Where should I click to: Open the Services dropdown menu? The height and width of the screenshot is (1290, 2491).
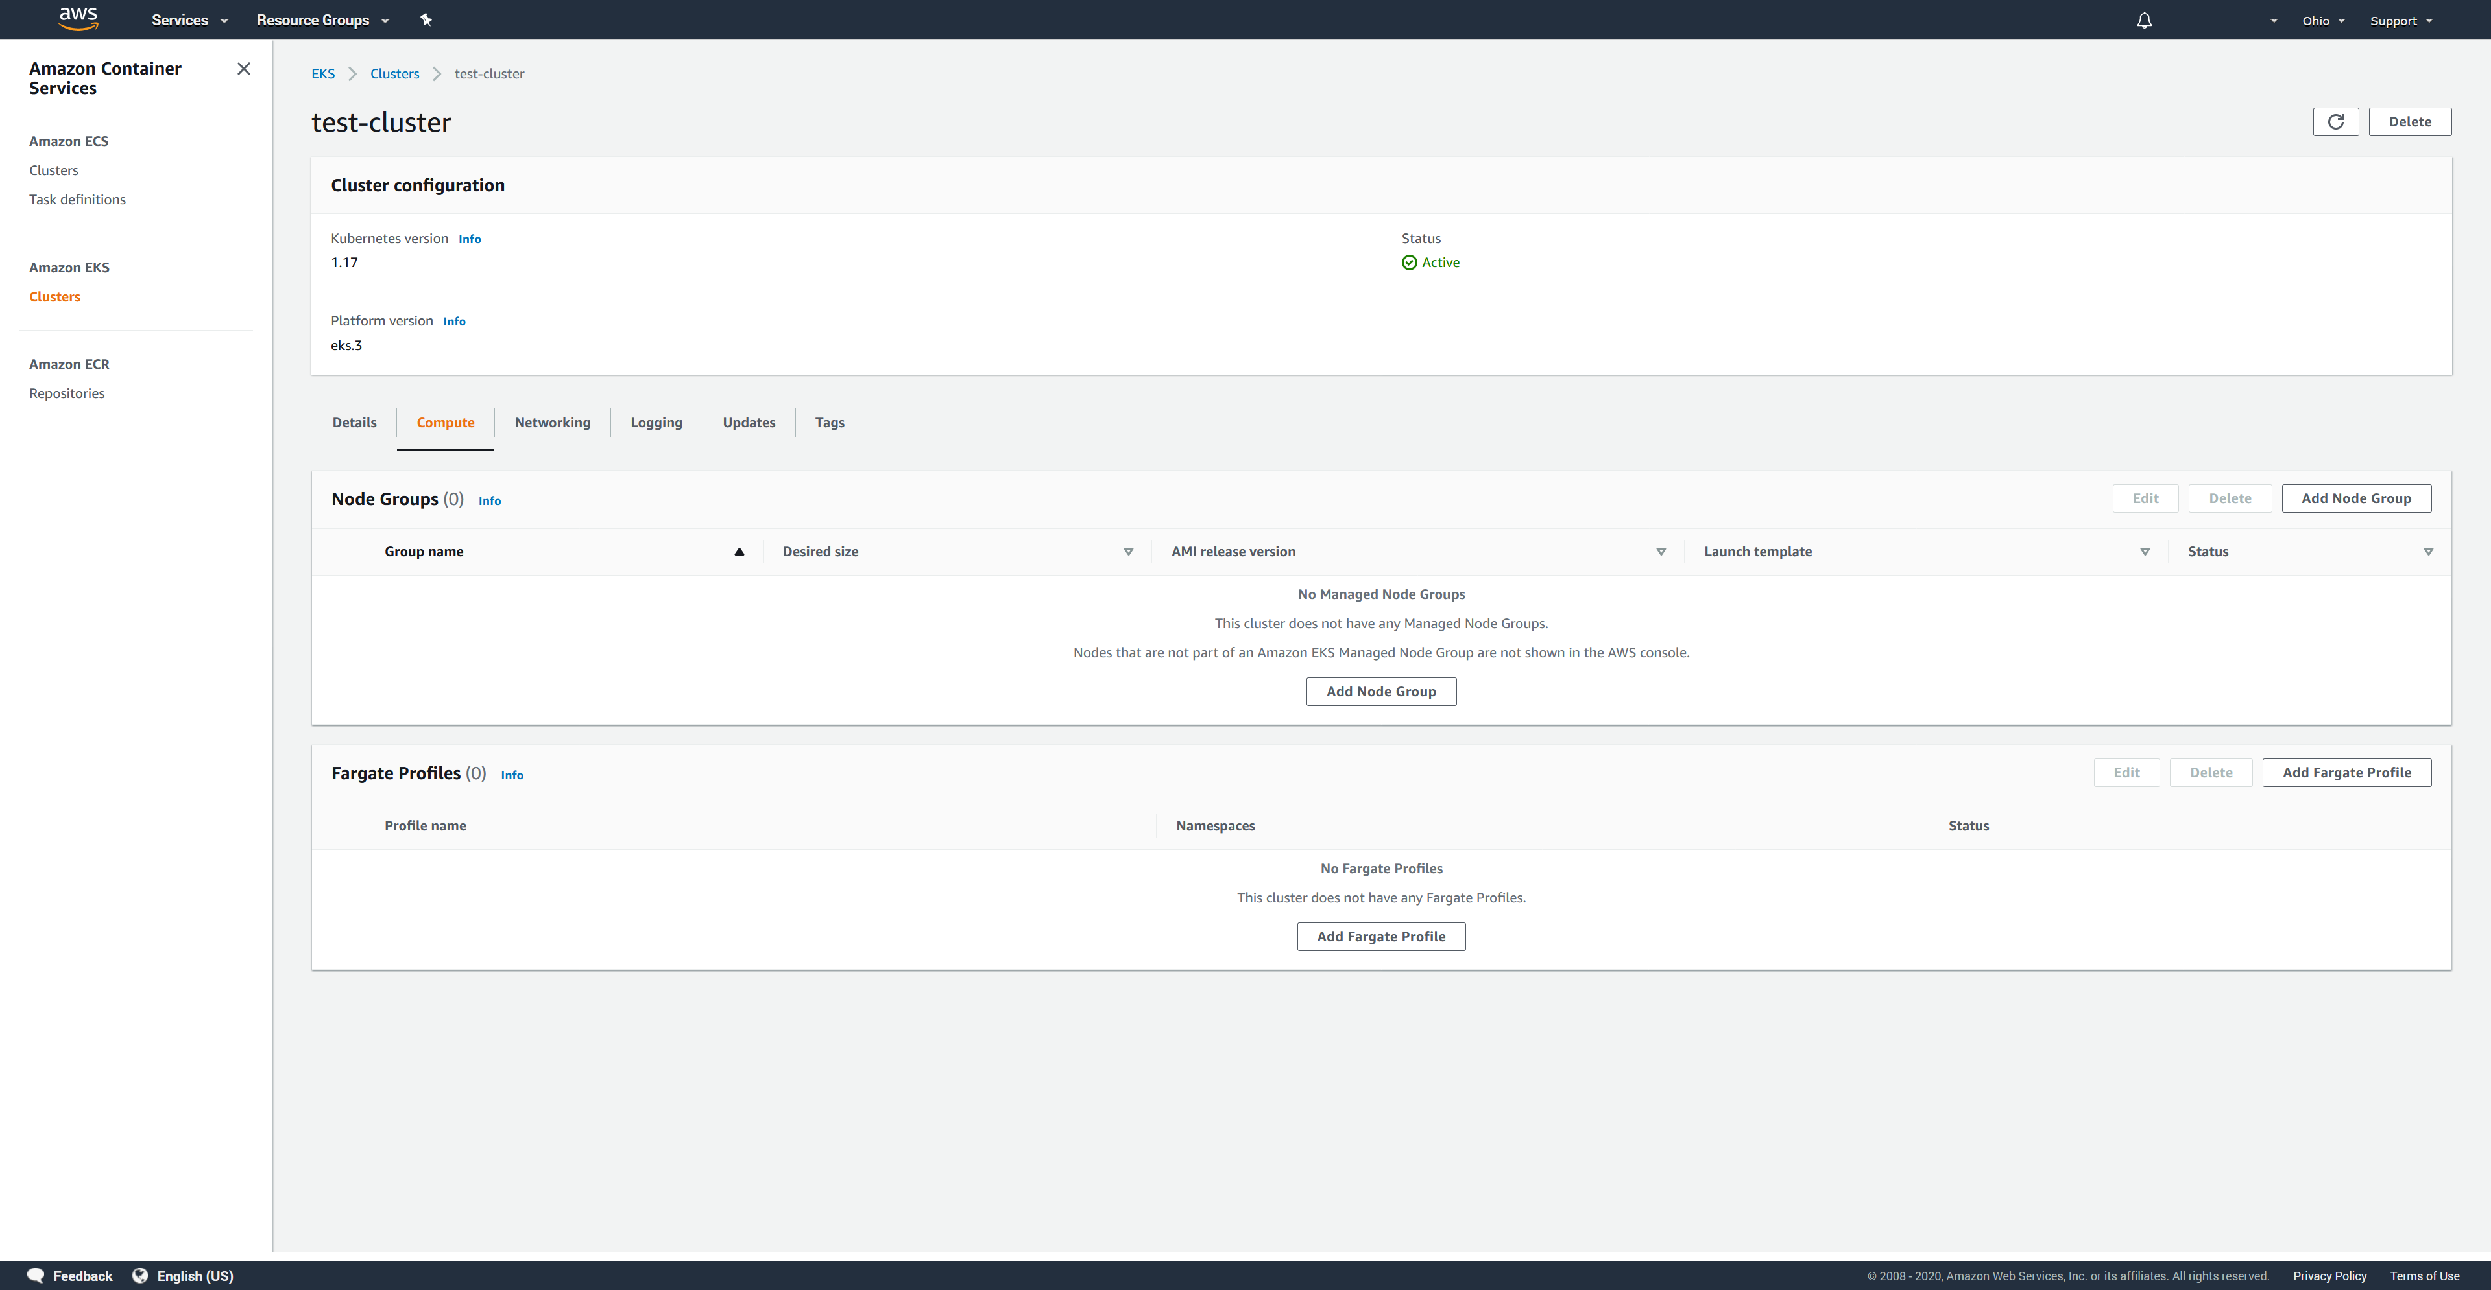tap(189, 20)
